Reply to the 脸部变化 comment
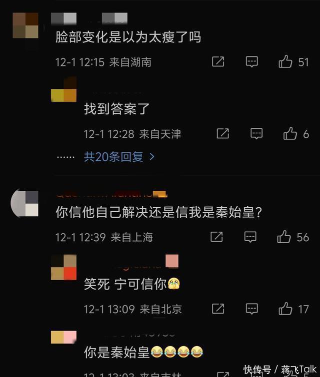Image resolution: width=320 pixels, height=377 pixels. (x=252, y=62)
